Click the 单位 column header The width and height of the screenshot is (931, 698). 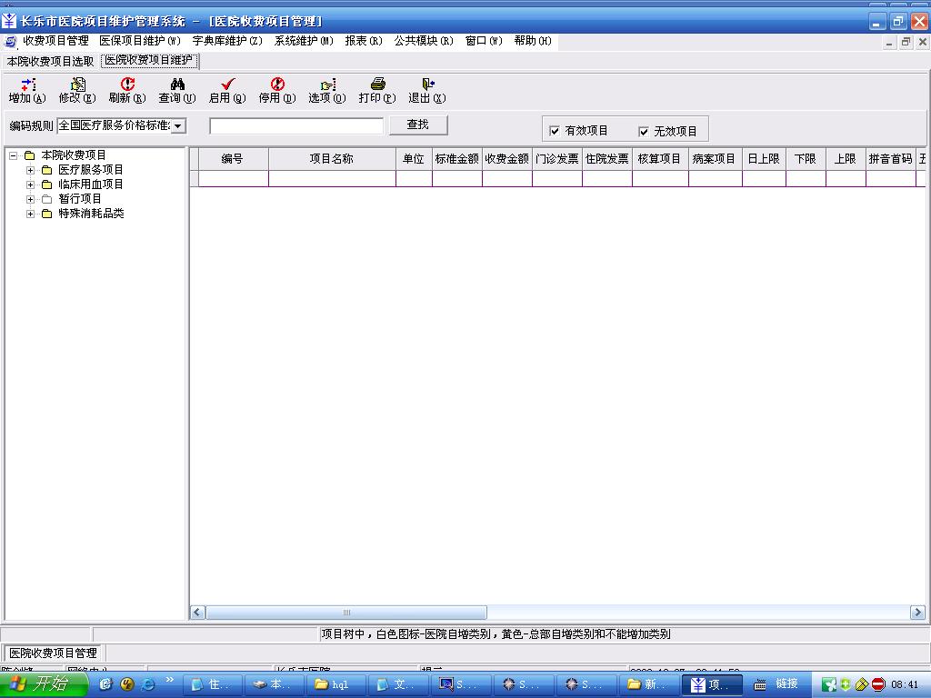[414, 159]
